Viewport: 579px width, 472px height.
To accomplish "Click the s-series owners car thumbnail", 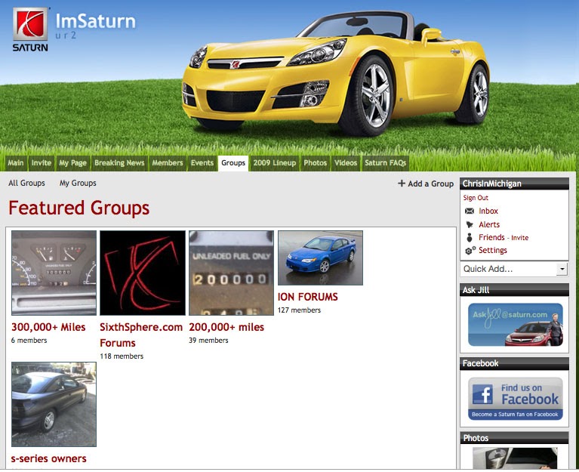I will tap(54, 405).
